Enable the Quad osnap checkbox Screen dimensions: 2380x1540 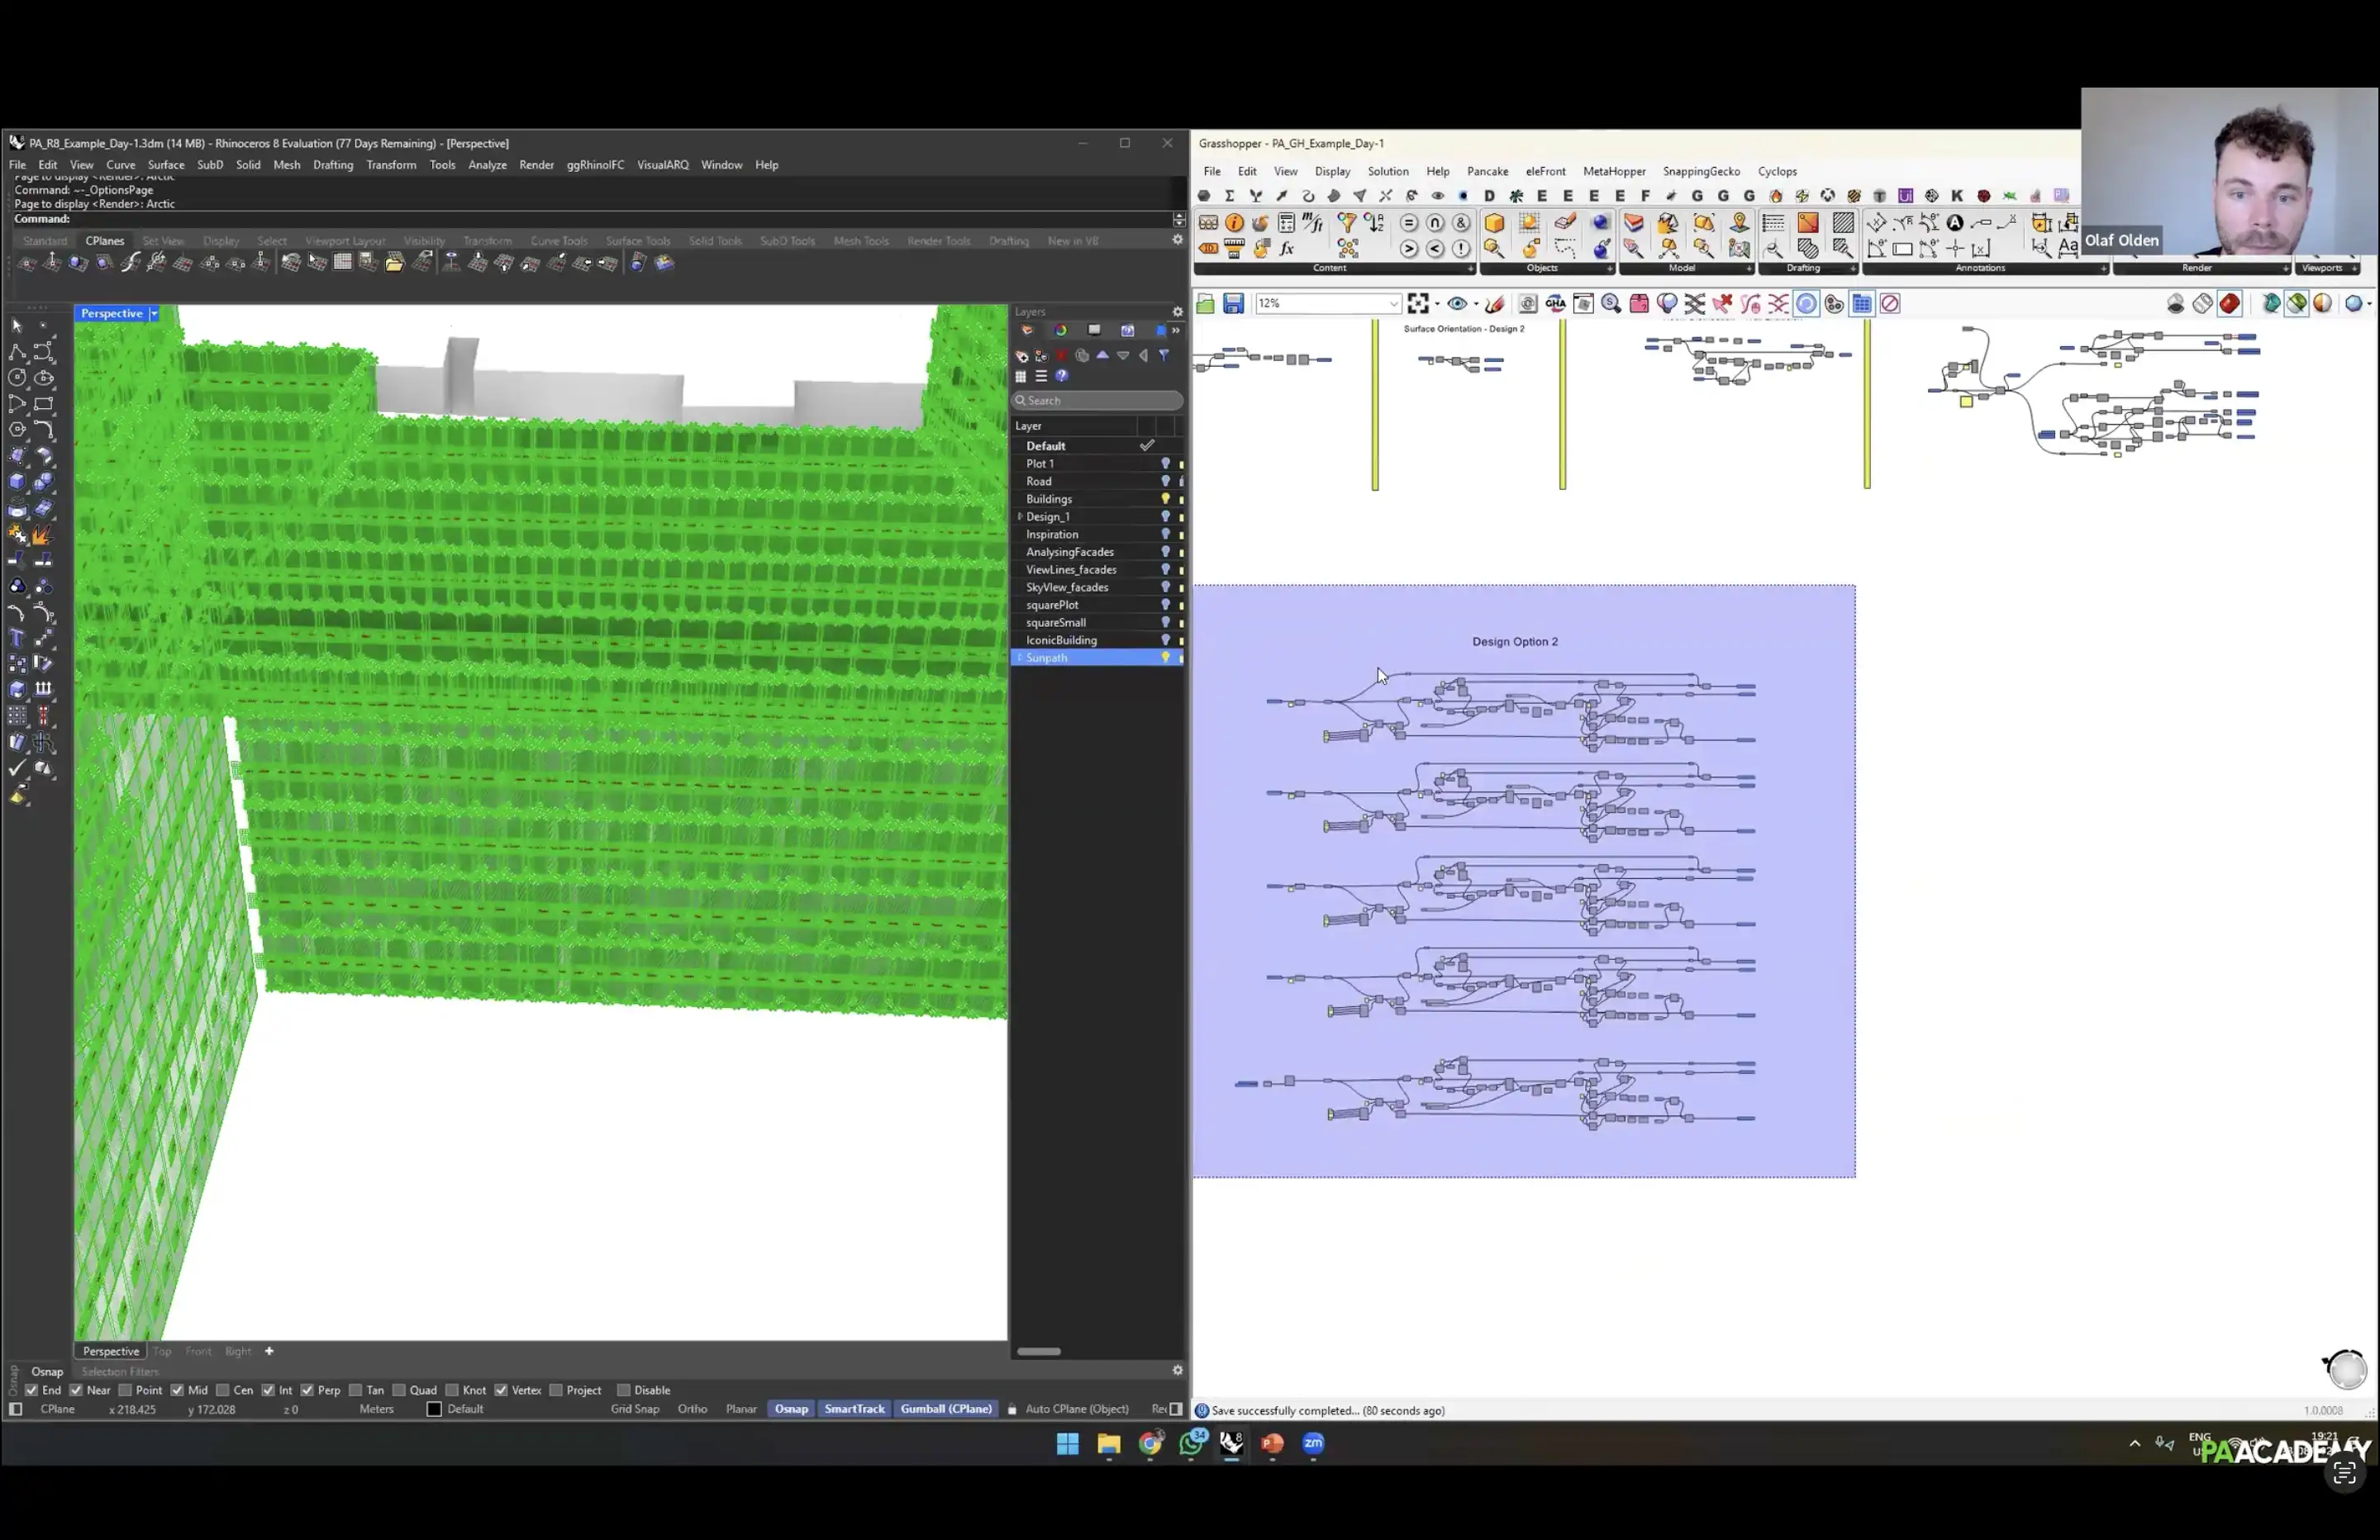399,1391
